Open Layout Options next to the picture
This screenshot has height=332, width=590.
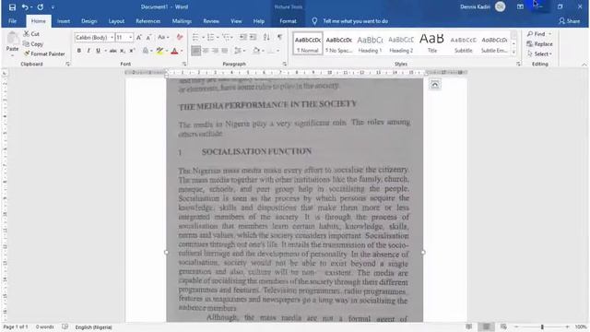click(x=434, y=84)
